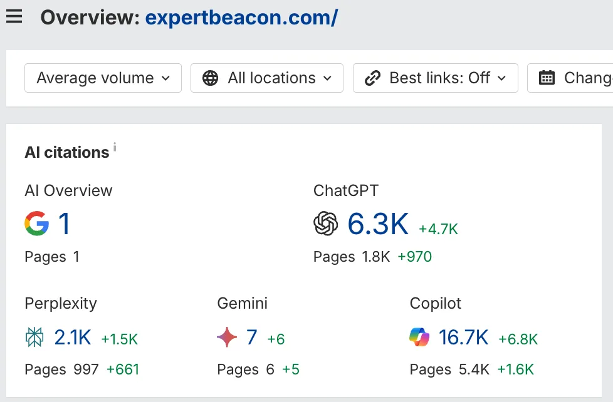
Task: Select the ChatGPT logo icon
Action: [325, 224]
